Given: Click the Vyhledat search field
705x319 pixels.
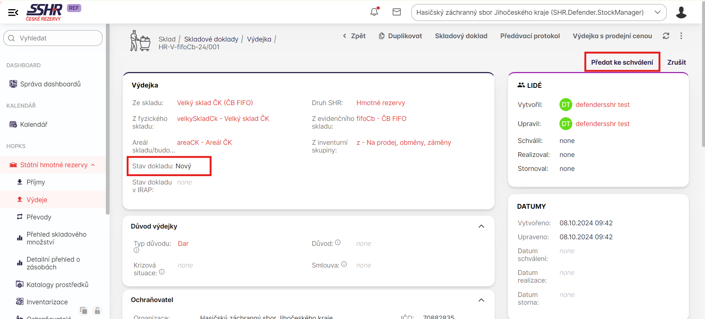Looking at the screenshot, I should 53,38.
